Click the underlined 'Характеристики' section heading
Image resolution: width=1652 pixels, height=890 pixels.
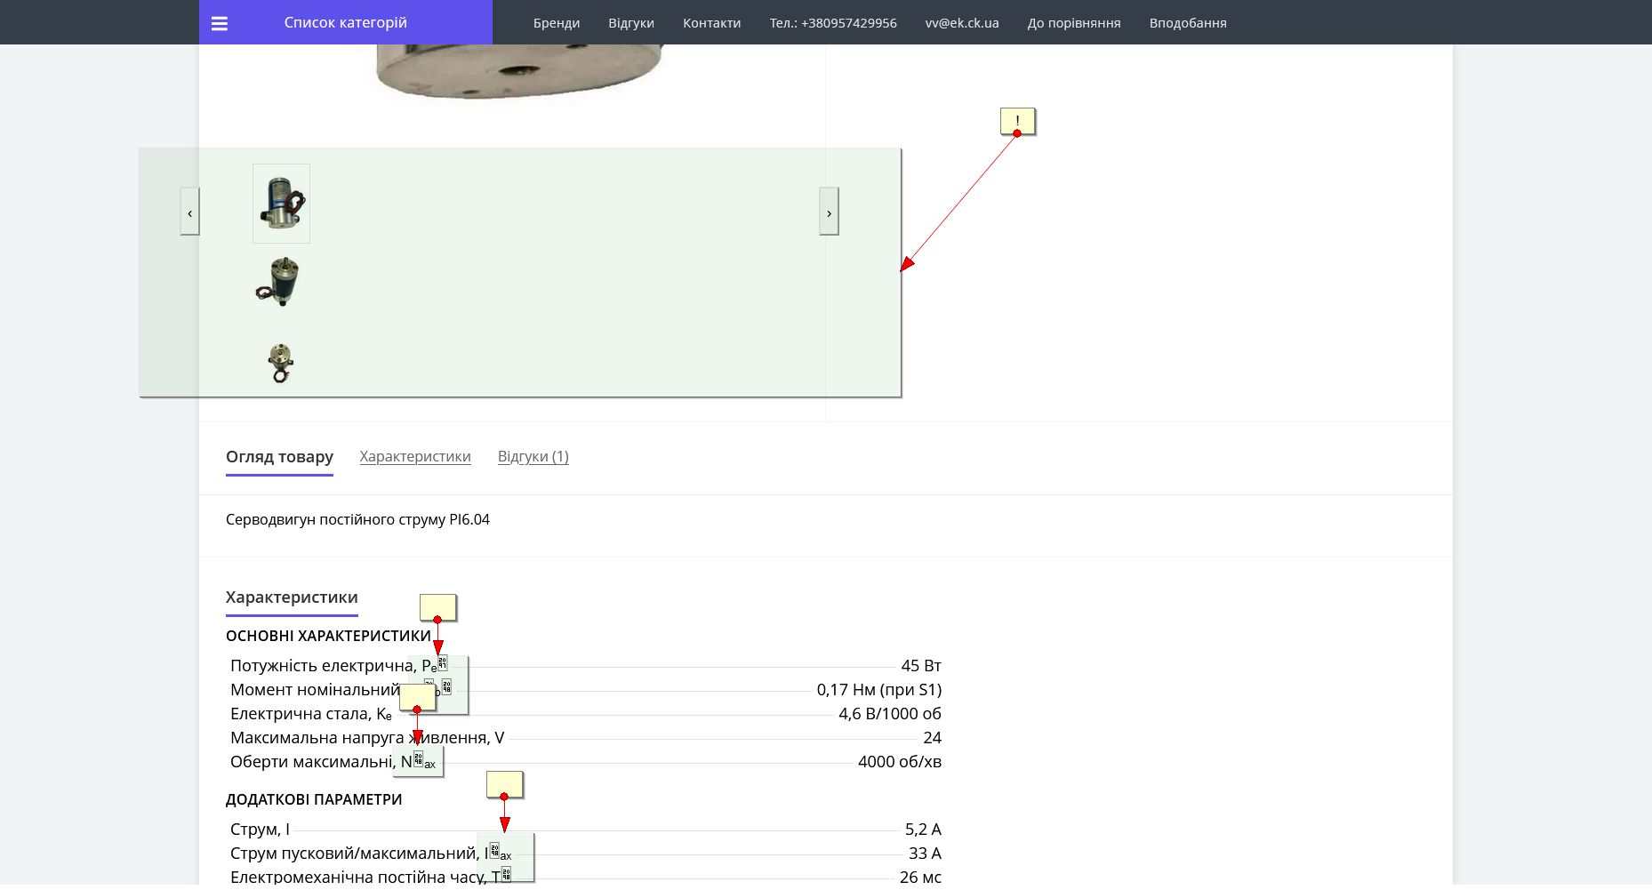(x=292, y=597)
